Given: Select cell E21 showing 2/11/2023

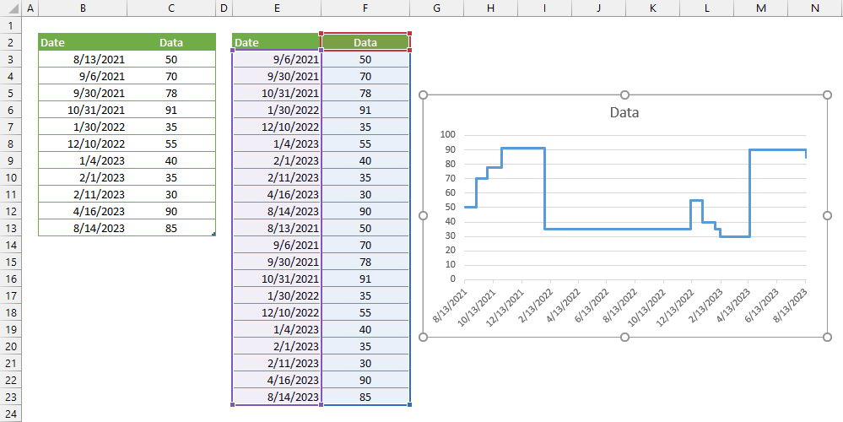Looking at the screenshot, I should (276, 363).
